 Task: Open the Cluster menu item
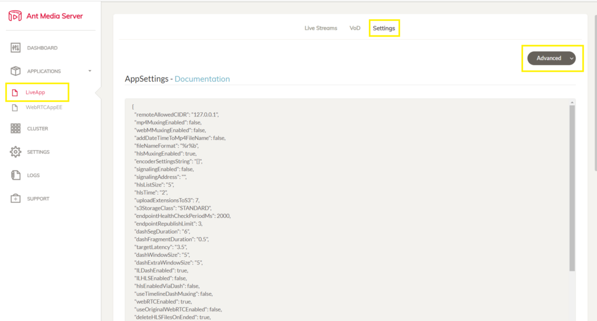click(x=38, y=129)
